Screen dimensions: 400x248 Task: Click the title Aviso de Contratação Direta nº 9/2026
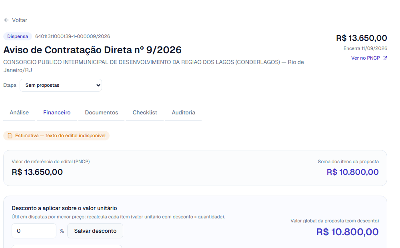pos(92,50)
